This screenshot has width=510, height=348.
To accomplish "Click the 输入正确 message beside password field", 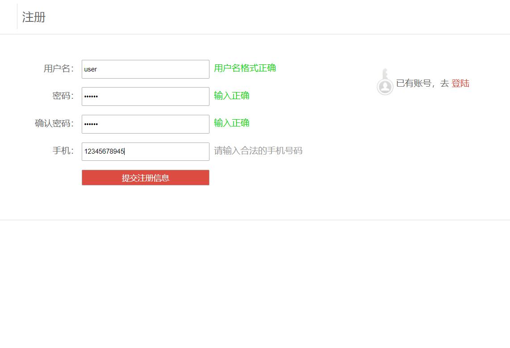I will click(231, 96).
